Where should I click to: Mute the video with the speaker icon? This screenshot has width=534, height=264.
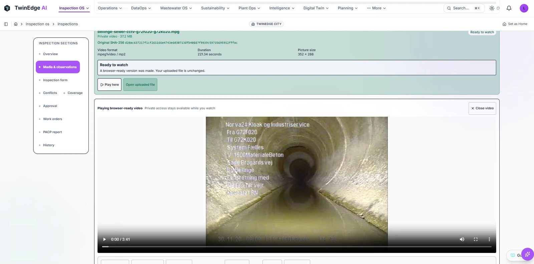[x=462, y=239]
